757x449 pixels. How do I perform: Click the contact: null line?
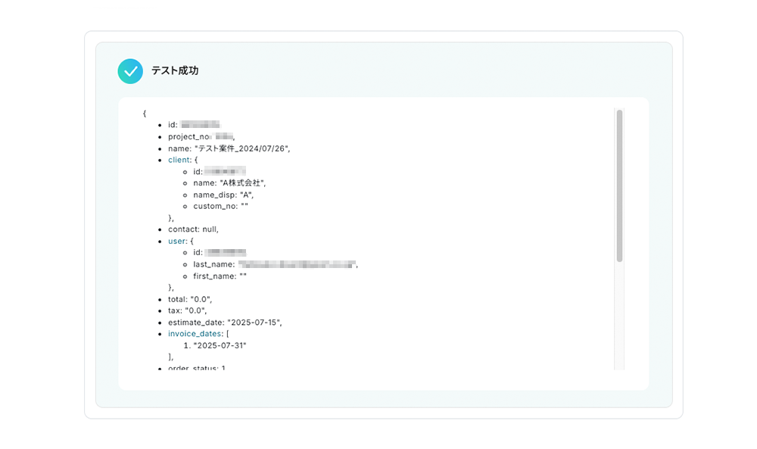193,229
